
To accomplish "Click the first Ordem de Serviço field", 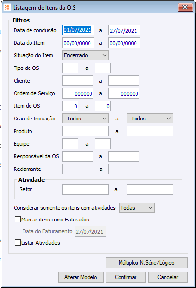I will click(x=78, y=93).
